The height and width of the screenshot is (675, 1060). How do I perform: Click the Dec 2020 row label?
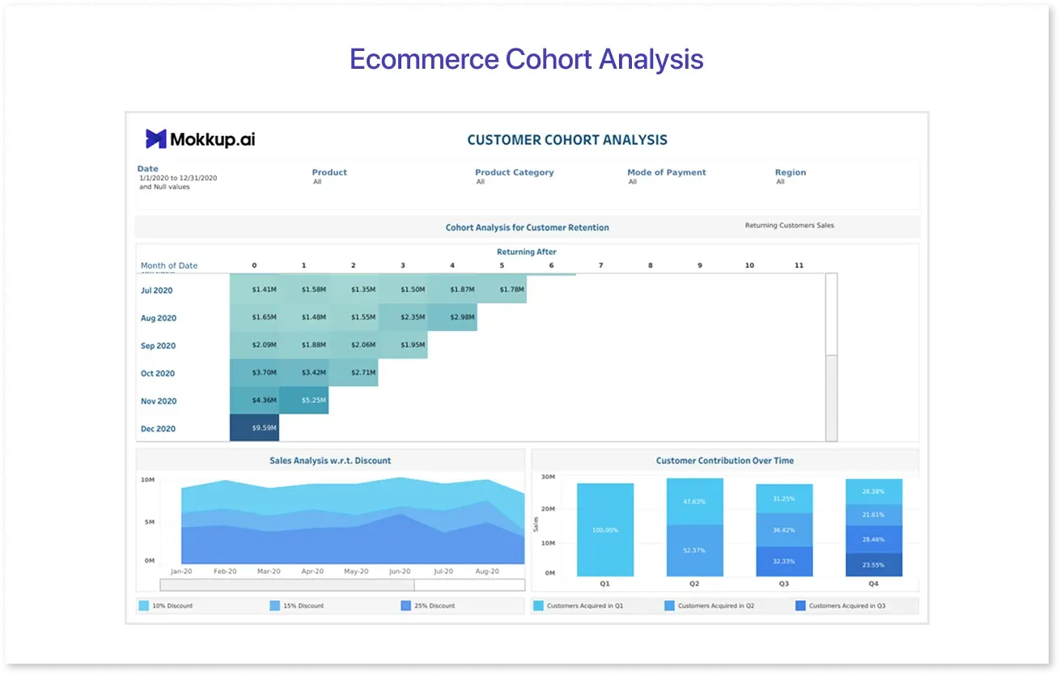point(157,428)
